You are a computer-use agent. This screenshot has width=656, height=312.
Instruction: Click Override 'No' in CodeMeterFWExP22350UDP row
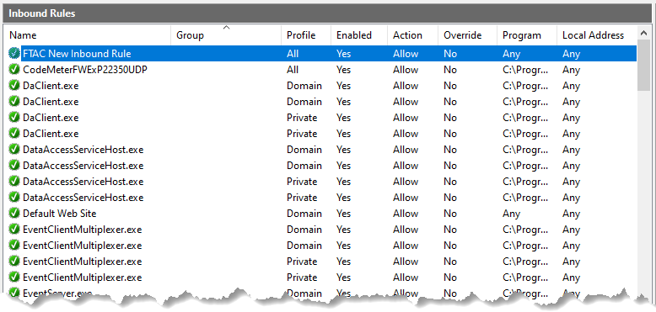[x=450, y=70]
